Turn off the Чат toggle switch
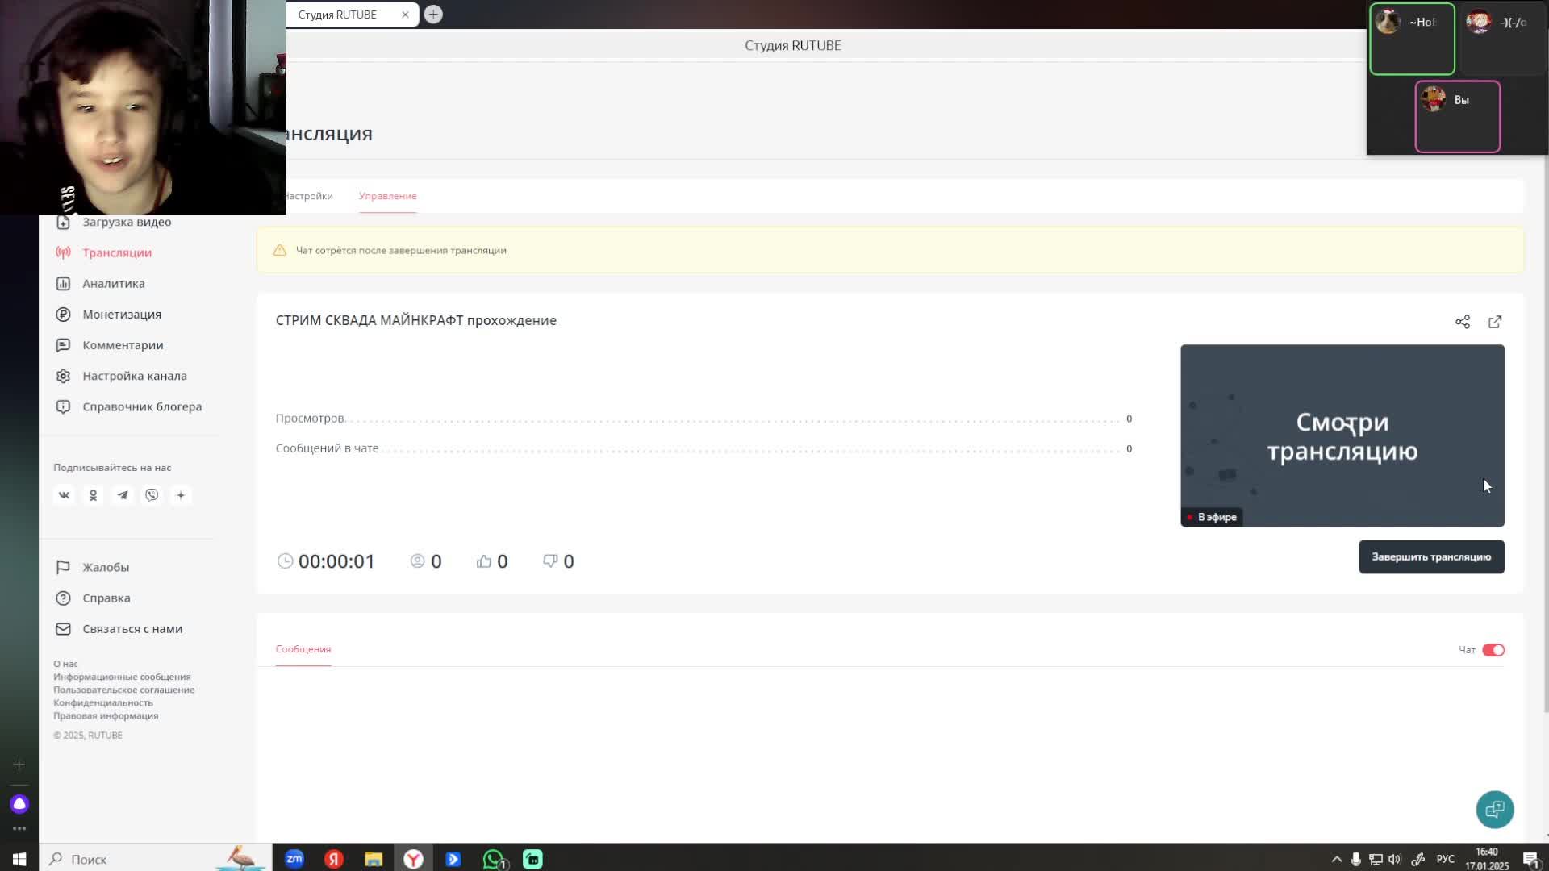The width and height of the screenshot is (1549, 871). pos(1493,650)
